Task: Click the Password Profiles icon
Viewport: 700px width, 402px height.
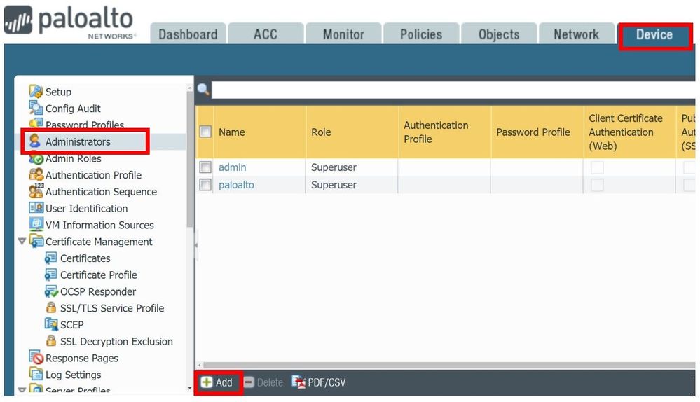Action: (36, 123)
